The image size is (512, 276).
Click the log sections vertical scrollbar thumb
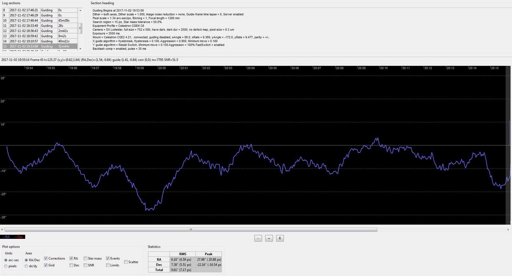point(80,27)
